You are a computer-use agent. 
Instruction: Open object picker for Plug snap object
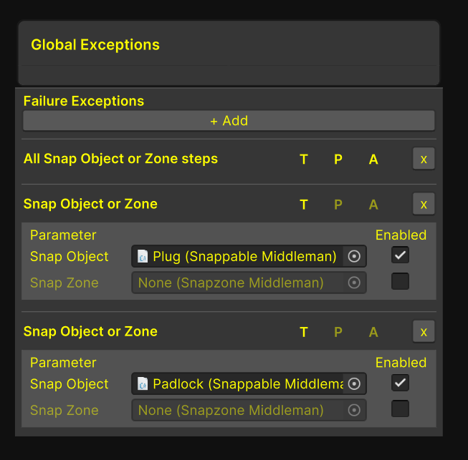(353, 256)
